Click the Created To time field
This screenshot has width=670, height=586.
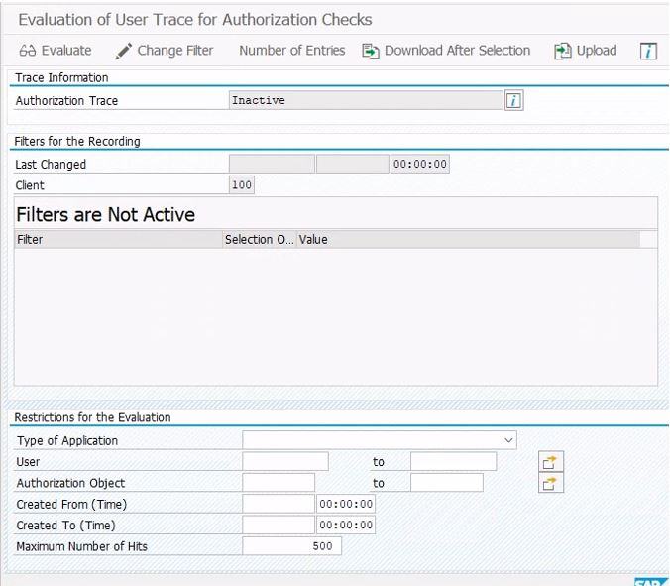(x=346, y=525)
